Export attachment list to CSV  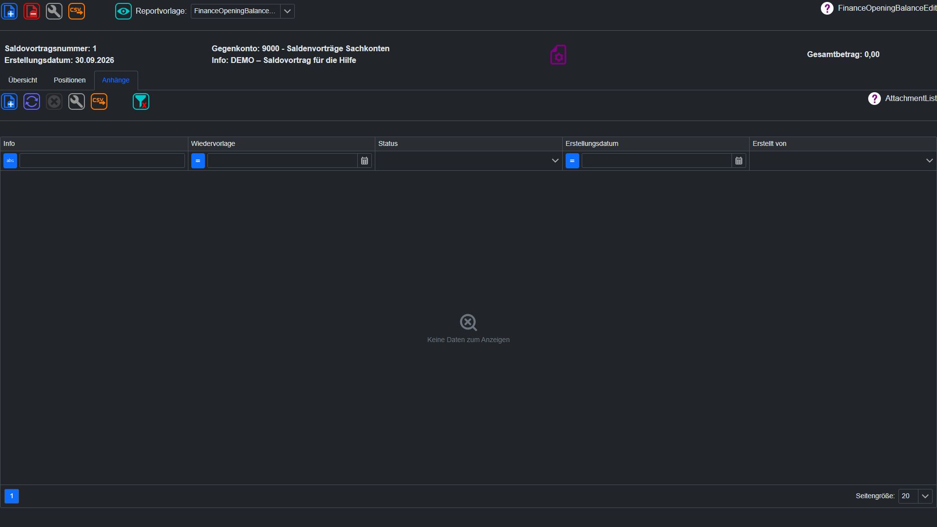(99, 101)
